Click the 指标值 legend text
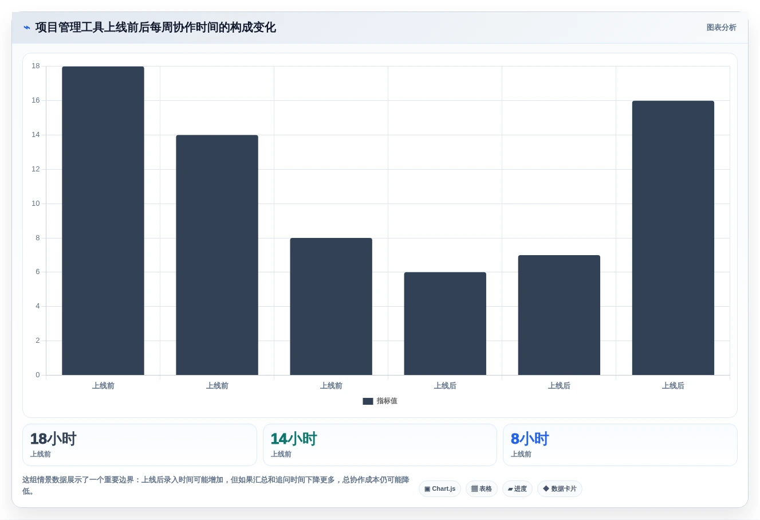760x520 pixels. [x=387, y=401]
